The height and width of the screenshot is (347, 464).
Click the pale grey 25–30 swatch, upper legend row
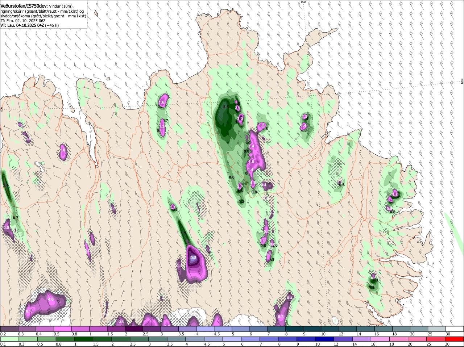pos(437,329)
